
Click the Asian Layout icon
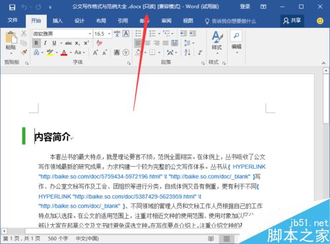tap(170, 52)
